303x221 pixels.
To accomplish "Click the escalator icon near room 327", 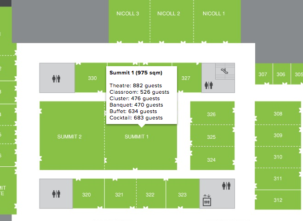I will (x=224, y=71).
